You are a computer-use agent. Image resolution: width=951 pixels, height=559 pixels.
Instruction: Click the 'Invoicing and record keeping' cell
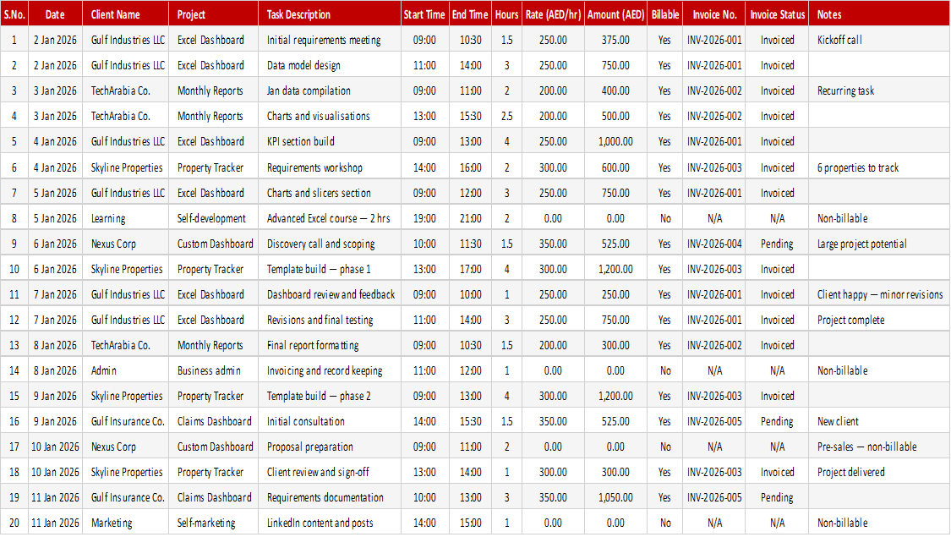pos(330,371)
